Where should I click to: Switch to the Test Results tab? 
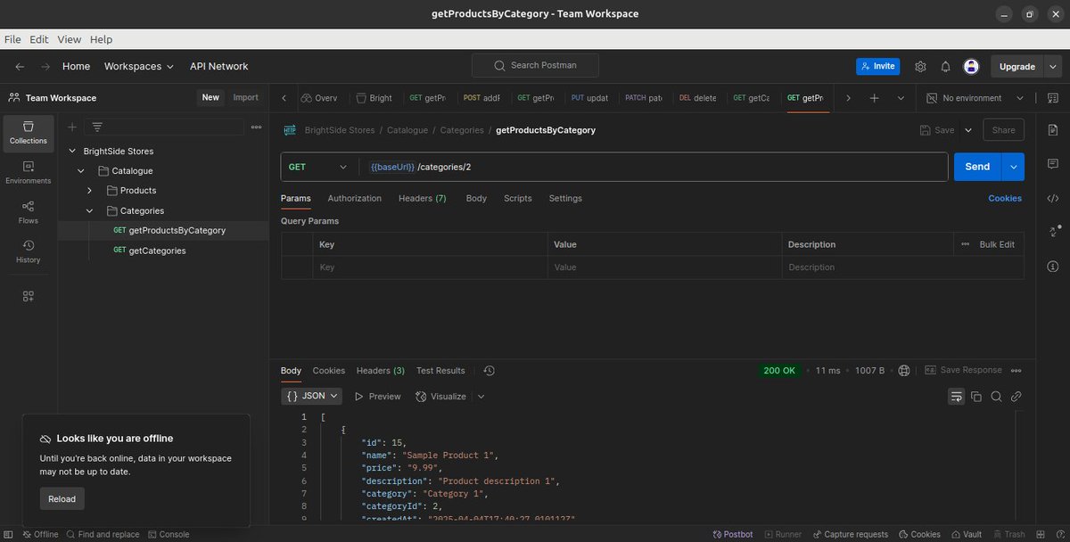440,371
